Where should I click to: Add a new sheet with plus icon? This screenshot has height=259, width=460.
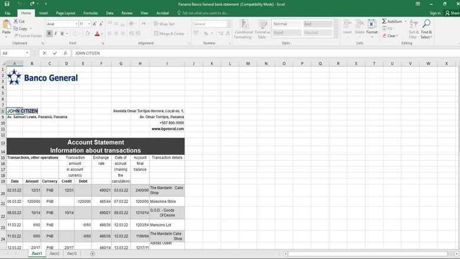tap(92, 254)
